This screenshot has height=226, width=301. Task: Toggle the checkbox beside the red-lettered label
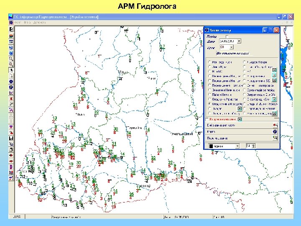[x=207, y=119]
